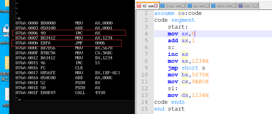Click 'ADD AX,0001' in debug output

[x=94, y=28]
